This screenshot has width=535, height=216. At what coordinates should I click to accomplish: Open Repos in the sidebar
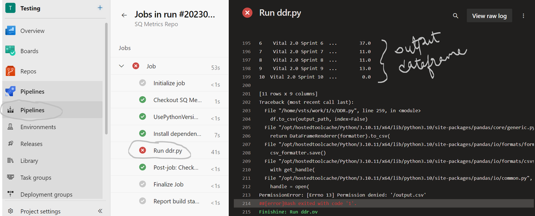28,72
